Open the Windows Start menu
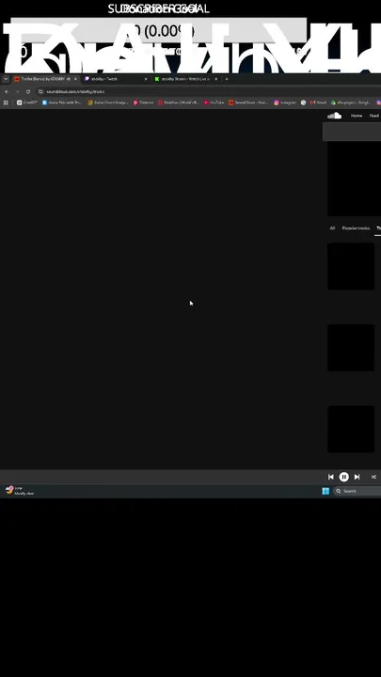Viewport: 381px width, 677px height. (x=325, y=491)
